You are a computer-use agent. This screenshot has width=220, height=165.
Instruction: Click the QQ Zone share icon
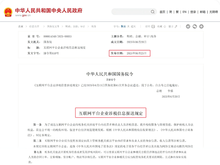[x=201, y=26]
